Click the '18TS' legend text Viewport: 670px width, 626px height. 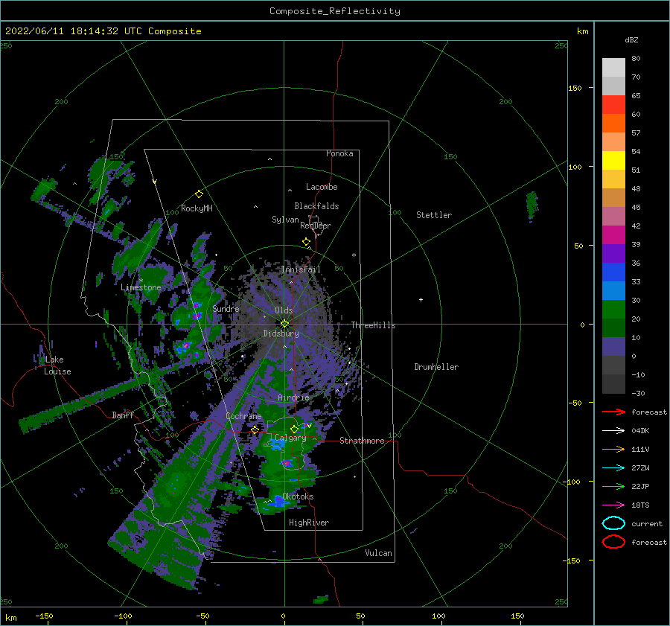point(640,505)
